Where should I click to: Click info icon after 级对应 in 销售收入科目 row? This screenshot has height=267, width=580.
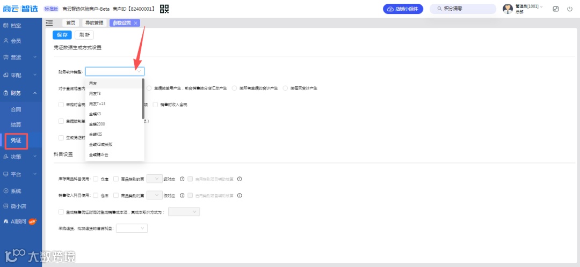(x=182, y=195)
